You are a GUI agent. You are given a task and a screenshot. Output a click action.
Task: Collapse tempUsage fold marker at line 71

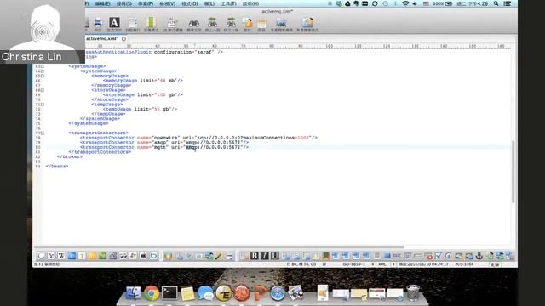43,105
